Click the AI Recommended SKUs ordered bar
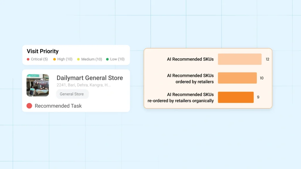The image size is (301, 169). (238, 78)
